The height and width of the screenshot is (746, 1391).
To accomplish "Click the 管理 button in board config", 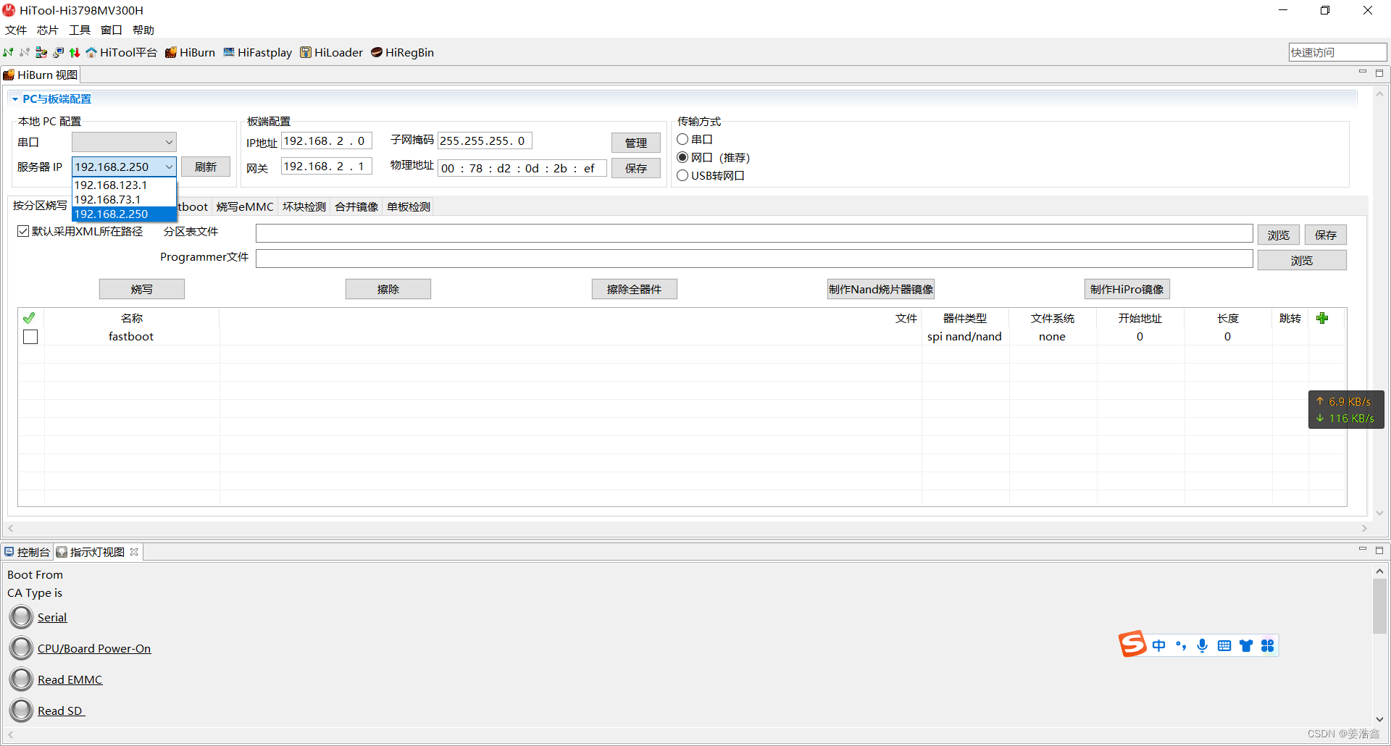I will (x=636, y=143).
